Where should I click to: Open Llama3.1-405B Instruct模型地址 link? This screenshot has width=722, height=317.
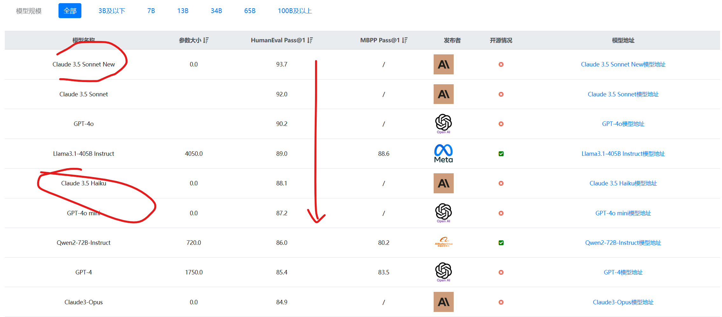click(x=623, y=154)
